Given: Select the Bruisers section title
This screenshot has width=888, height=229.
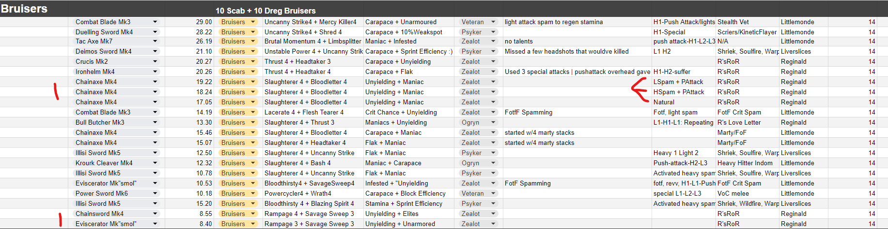Looking at the screenshot, I should tap(24, 9).
